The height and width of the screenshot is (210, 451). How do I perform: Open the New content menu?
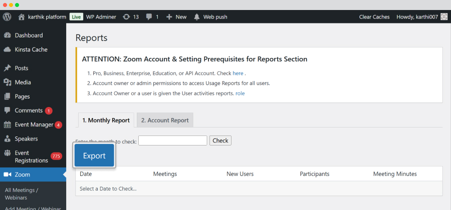click(181, 17)
